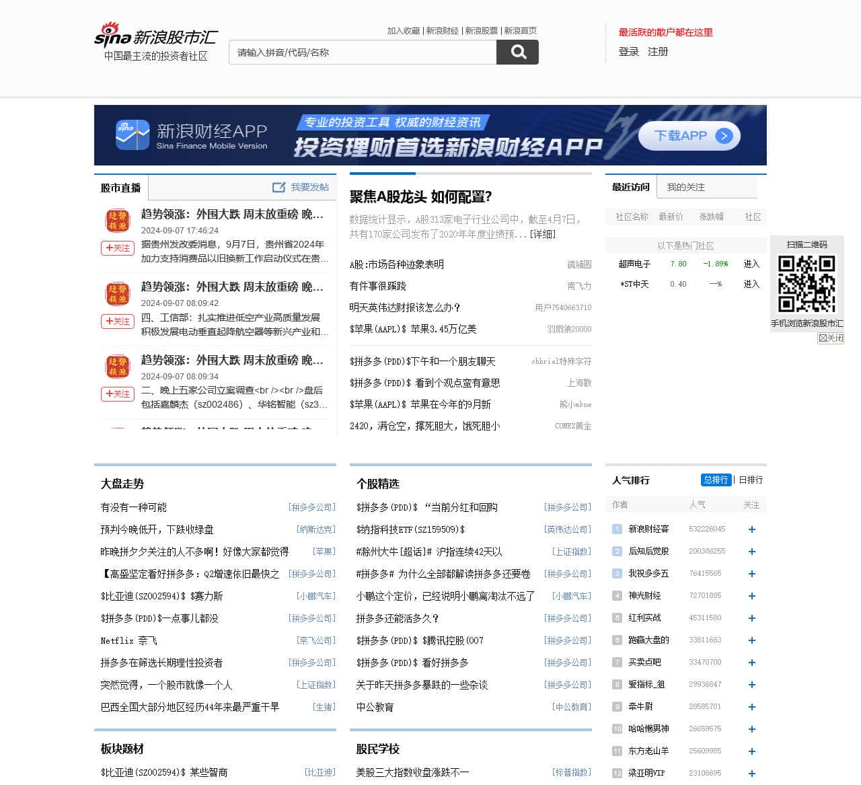
Task: Follow 哈哈懒男神 with plus icon
Action: pos(752,729)
